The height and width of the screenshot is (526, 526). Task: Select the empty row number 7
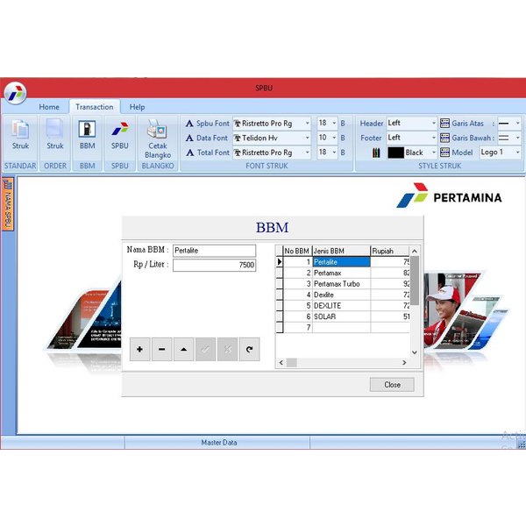click(x=341, y=327)
